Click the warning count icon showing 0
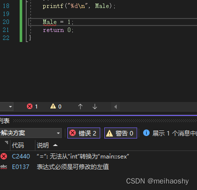This screenshot has width=197, height=190. [x=56, y=106]
